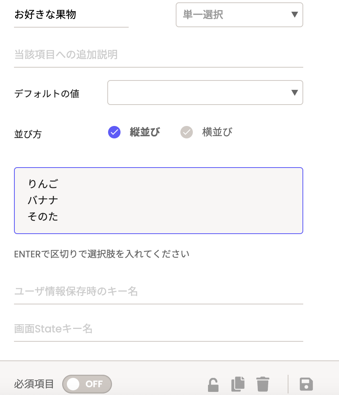Image resolution: width=339 pixels, height=395 pixels.
Task: Open the 単一選択 type dropdown
Action: point(239,15)
